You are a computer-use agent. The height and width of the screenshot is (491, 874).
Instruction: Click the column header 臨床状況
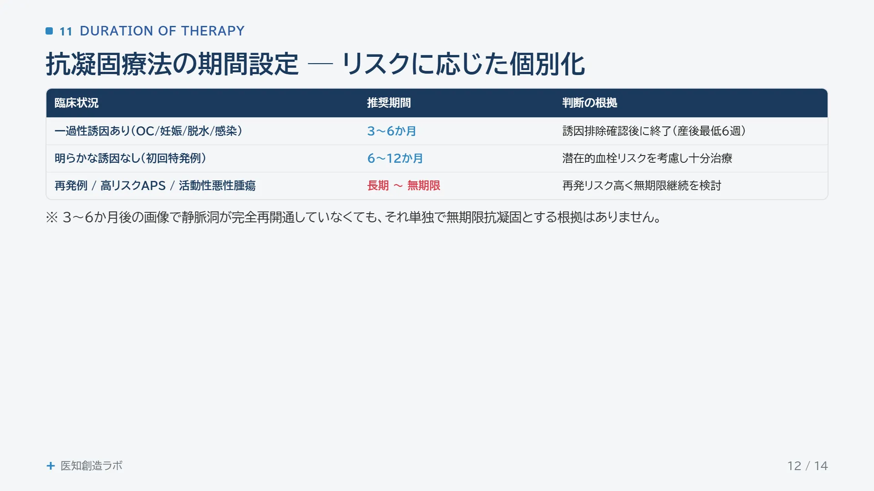coord(76,103)
